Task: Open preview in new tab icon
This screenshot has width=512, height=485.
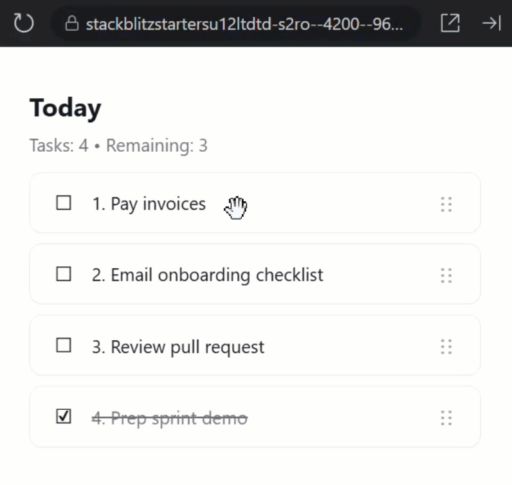Action: pos(450,23)
